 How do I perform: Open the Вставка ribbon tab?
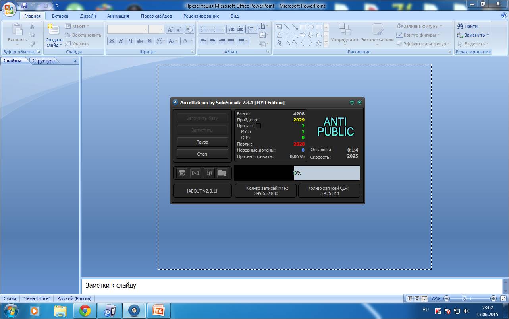[x=60, y=16]
